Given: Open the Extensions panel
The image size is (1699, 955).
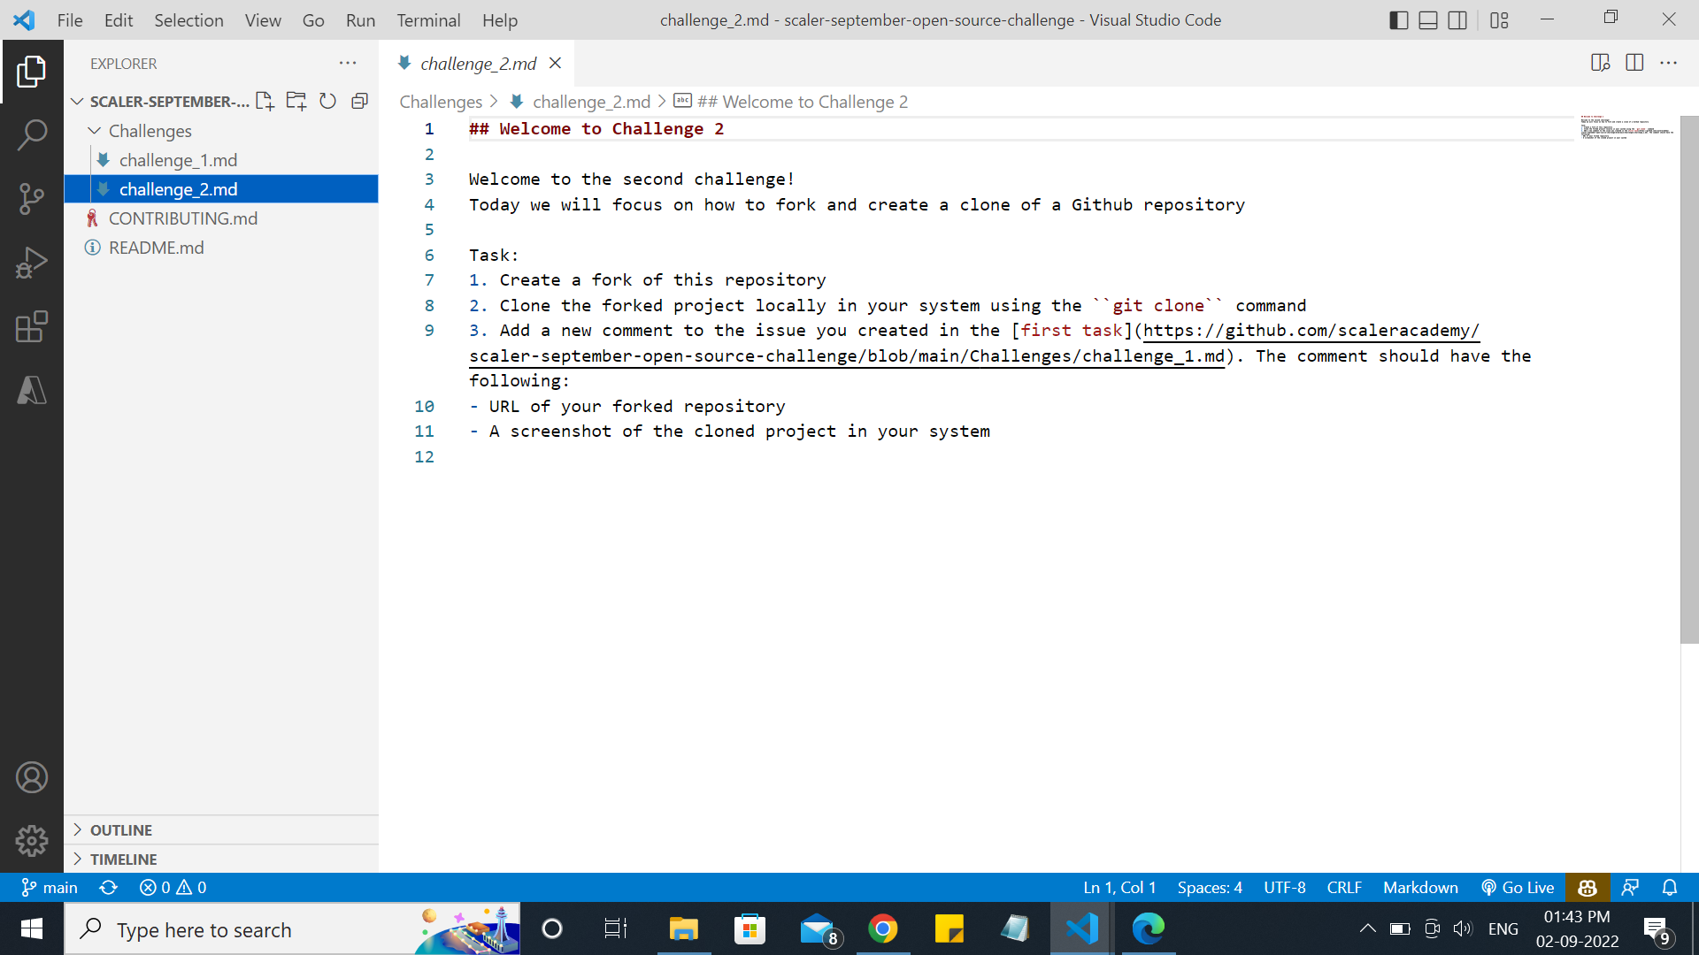Looking at the screenshot, I should 33,327.
